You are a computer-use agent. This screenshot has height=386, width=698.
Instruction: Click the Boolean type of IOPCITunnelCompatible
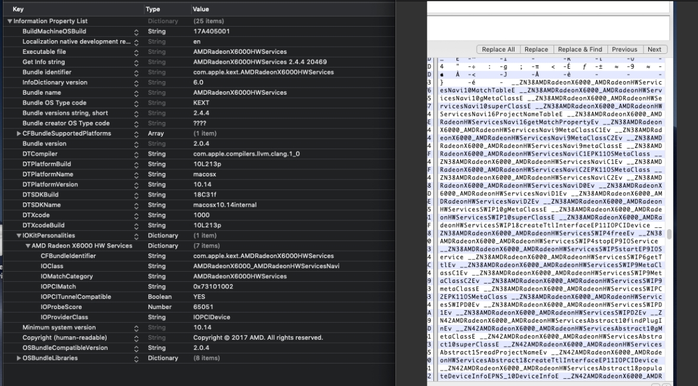[160, 297]
